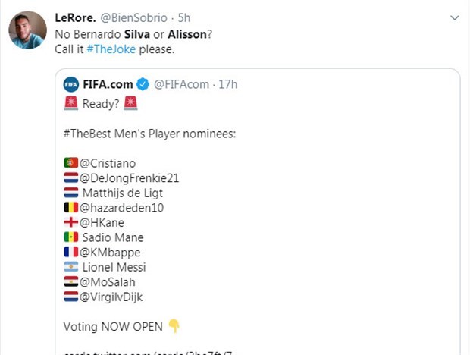This screenshot has width=470, height=355.
Task: Click the England flag icon
Action: click(71, 222)
